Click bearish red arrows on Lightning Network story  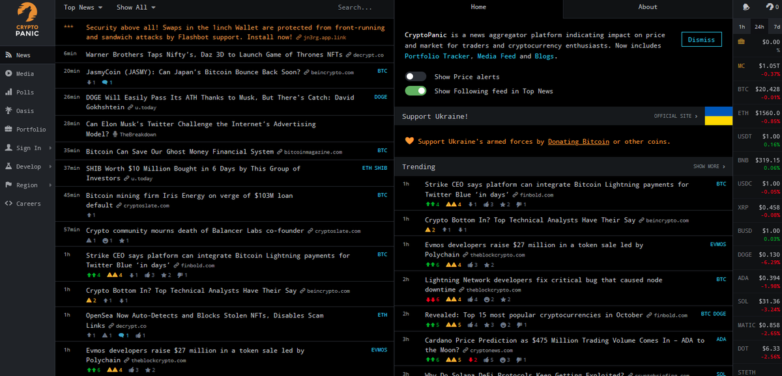[x=429, y=299]
